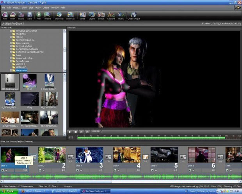This screenshot has height=194, width=242.
Task: Switch to Блокнот window in taskbar
Action: click(65, 191)
